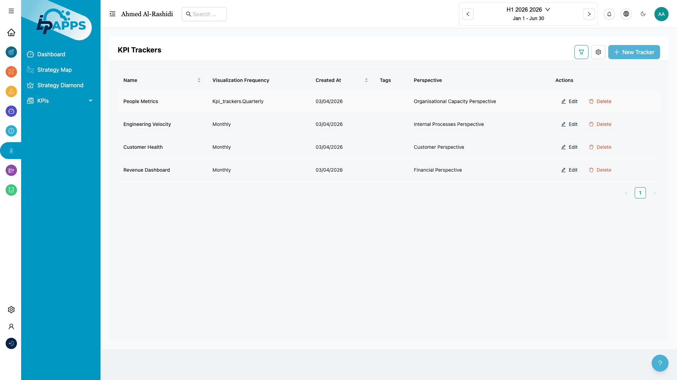
Task: Select Strategy Diamond in the sidebar menu
Action: point(60,85)
